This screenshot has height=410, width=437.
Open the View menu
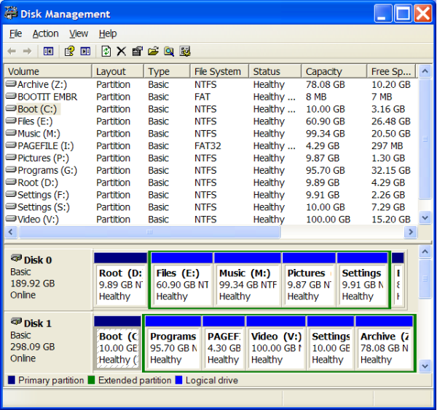click(x=79, y=33)
